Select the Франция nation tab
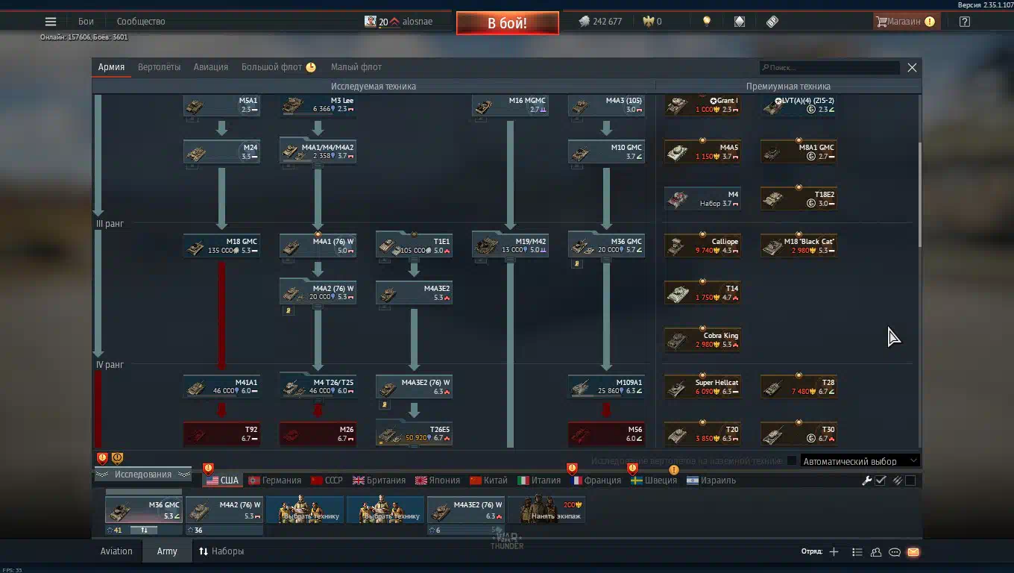Viewport: 1014px width, 573px height. pos(596,480)
